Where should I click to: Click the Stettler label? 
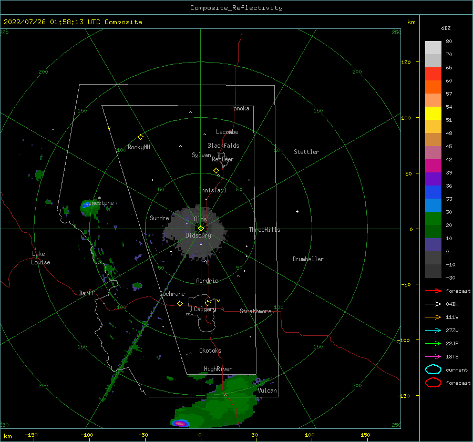point(306,152)
